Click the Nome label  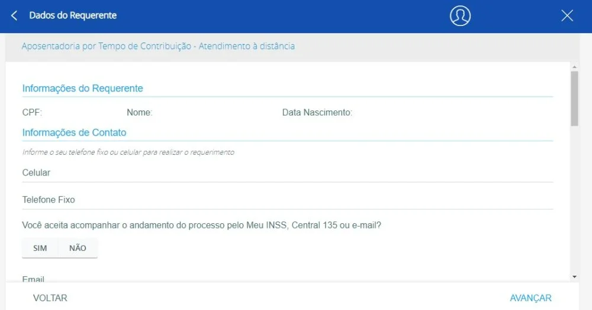point(139,112)
